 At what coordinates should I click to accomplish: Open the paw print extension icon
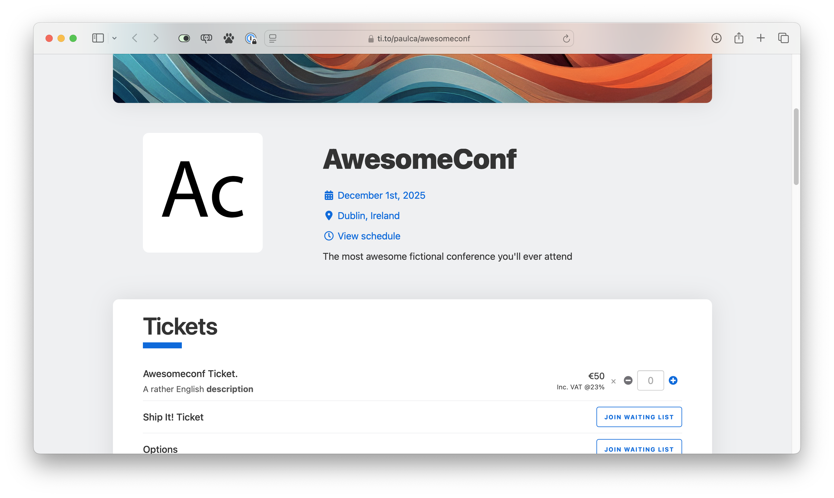tap(229, 38)
